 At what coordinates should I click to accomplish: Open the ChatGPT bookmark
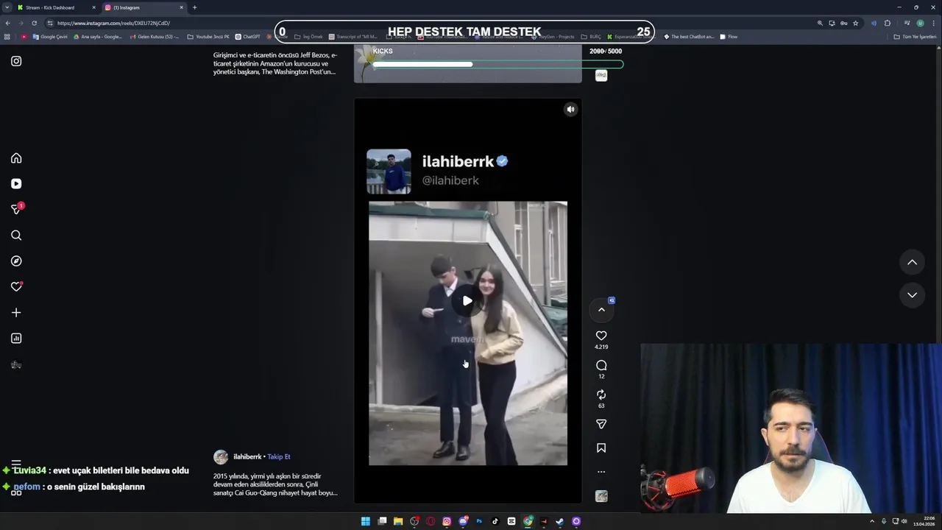[x=248, y=37]
